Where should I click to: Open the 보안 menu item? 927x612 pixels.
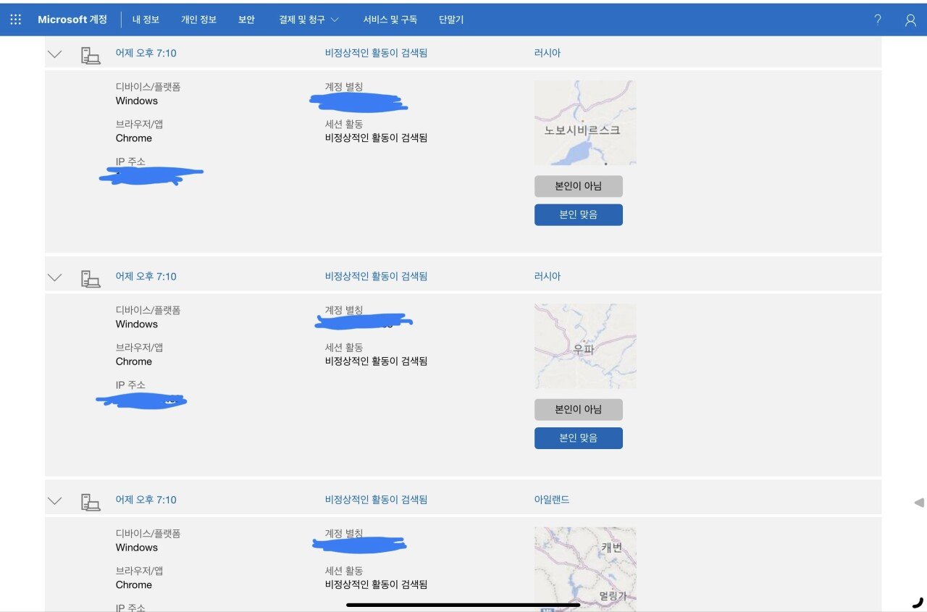[x=246, y=20]
